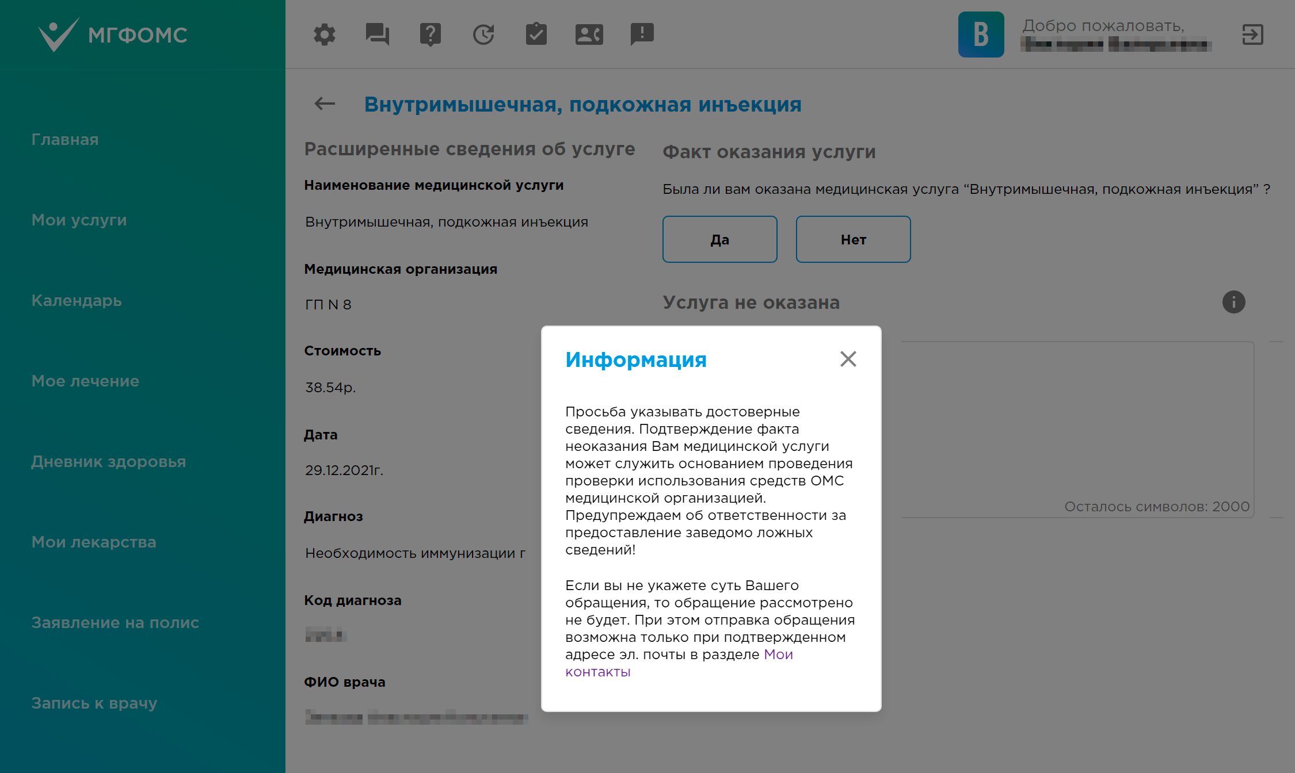1295x773 pixels.
Task: Click the 'ГП N 8' organization value
Action: [x=328, y=305]
